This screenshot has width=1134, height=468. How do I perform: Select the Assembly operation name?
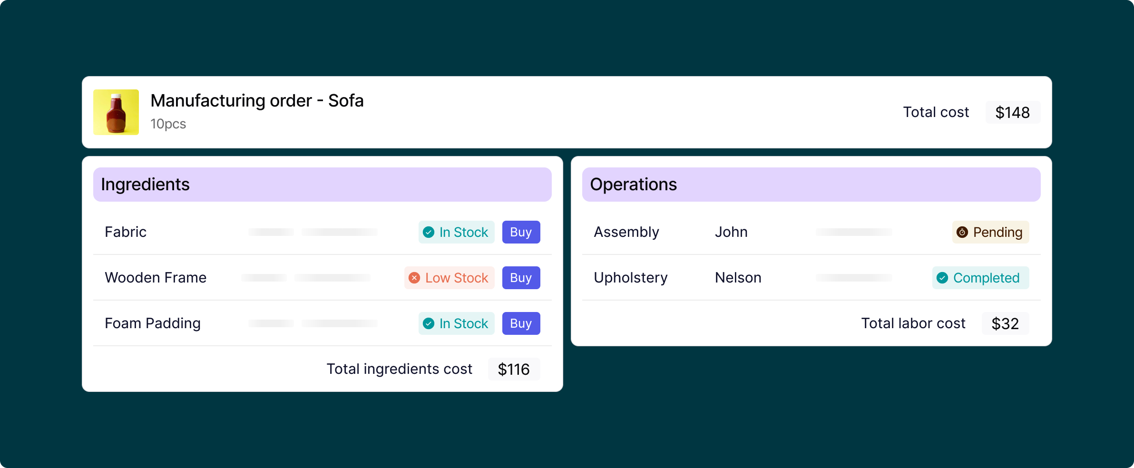626,232
